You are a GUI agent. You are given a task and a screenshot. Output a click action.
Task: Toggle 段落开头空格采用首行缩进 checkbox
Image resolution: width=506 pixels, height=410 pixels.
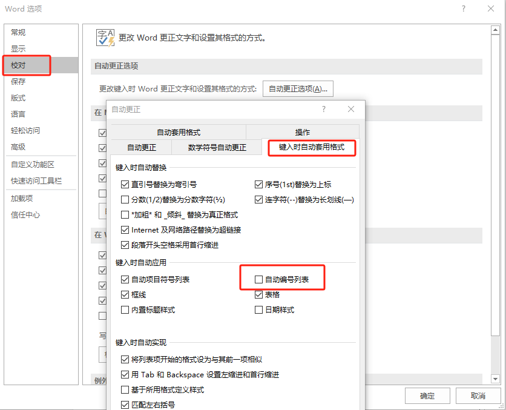(x=125, y=245)
